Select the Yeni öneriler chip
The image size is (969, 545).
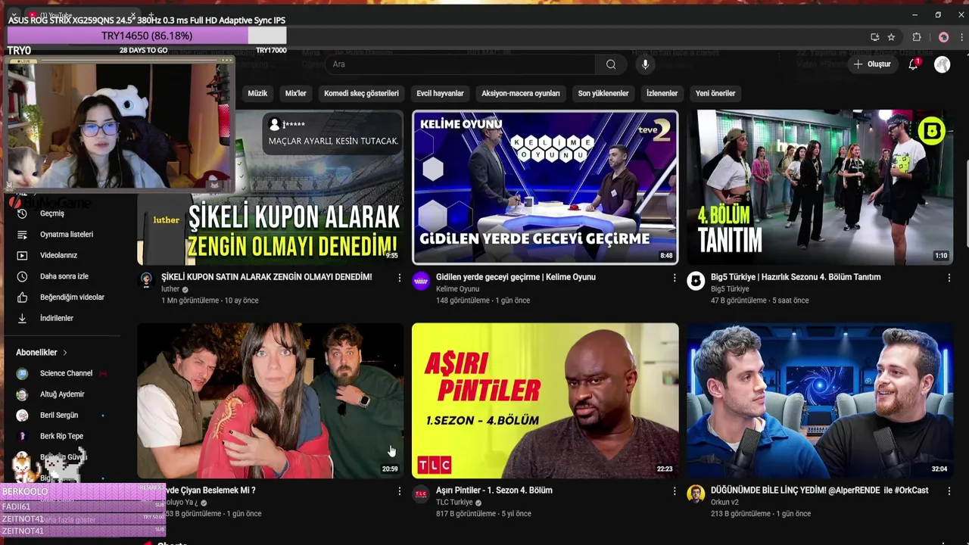715,93
